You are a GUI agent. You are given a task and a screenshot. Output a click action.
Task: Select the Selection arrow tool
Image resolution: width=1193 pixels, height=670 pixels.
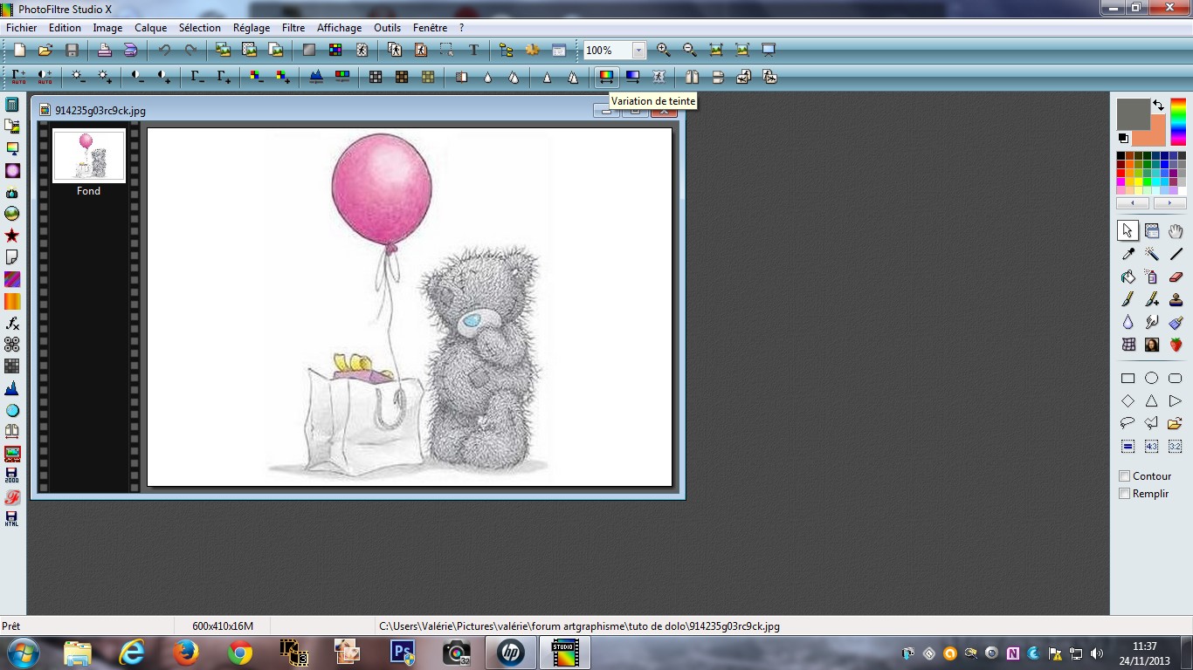pyautogui.click(x=1127, y=231)
